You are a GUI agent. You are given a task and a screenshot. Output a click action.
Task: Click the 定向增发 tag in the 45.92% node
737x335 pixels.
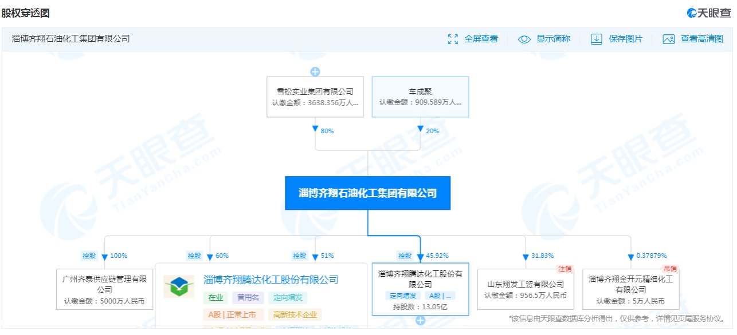coord(404,296)
